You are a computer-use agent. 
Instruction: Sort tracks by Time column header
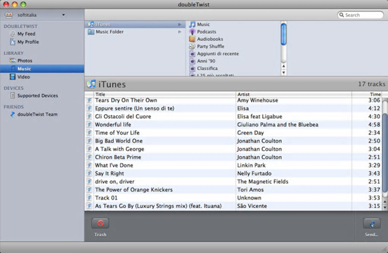click(x=367, y=94)
